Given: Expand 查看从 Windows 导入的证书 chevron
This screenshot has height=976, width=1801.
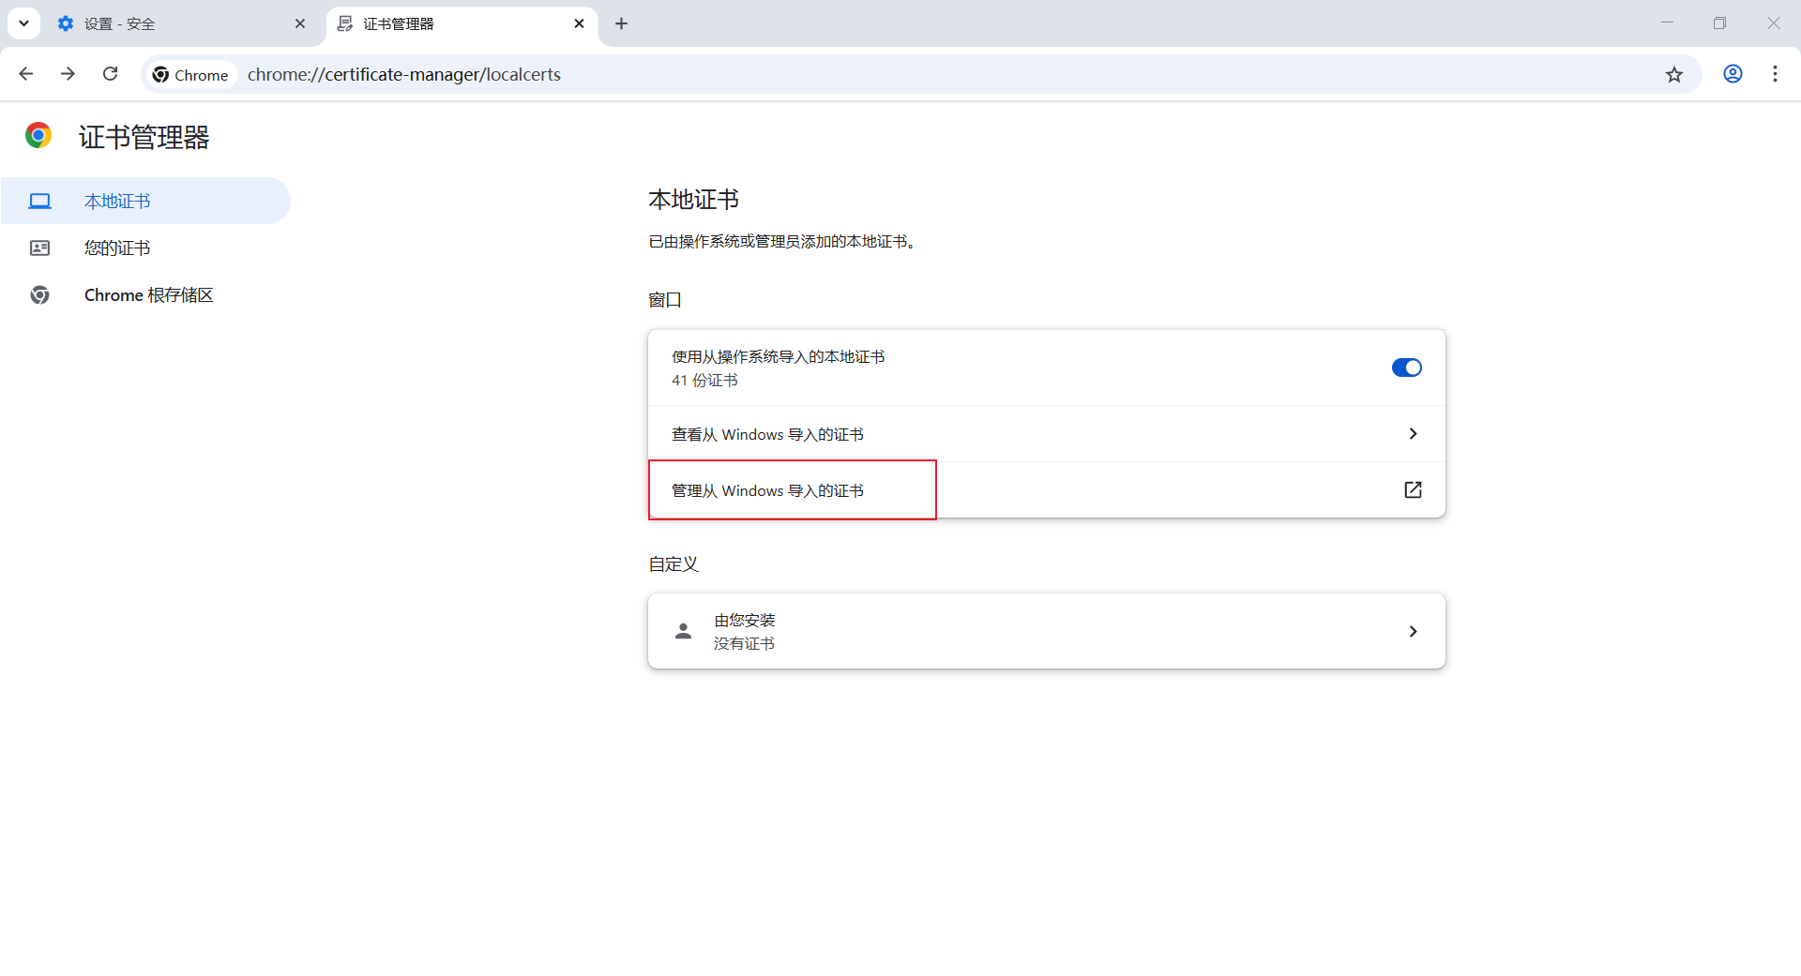Looking at the screenshot, I should pos(1413,433).
